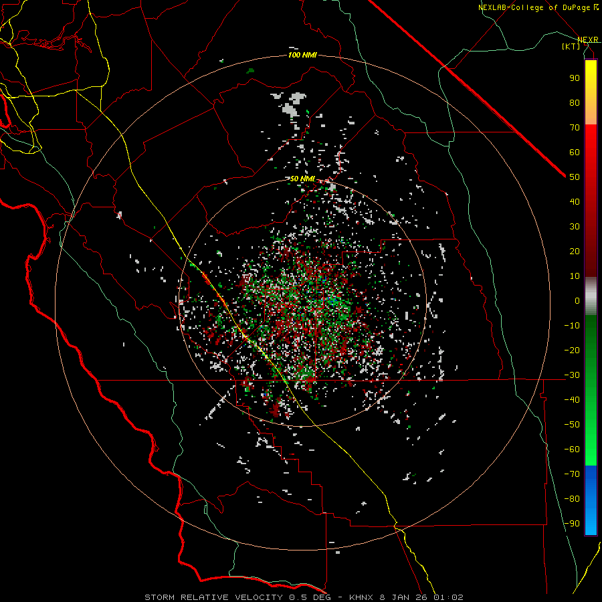The height and width of the screenshot is (602, 602).
Task: Click the scale label reading 30
Action: coord(575,227)
